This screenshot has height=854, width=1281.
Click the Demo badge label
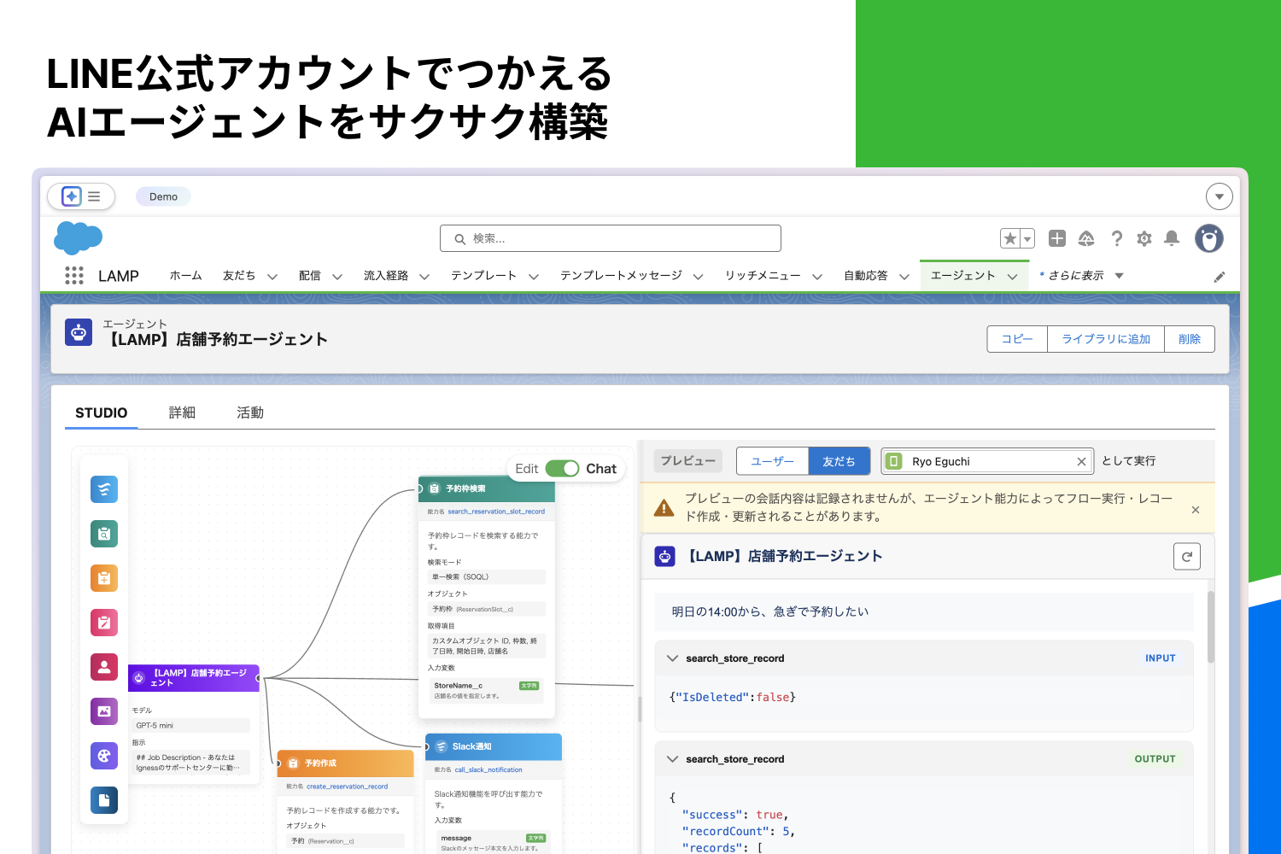click(163, 196)
